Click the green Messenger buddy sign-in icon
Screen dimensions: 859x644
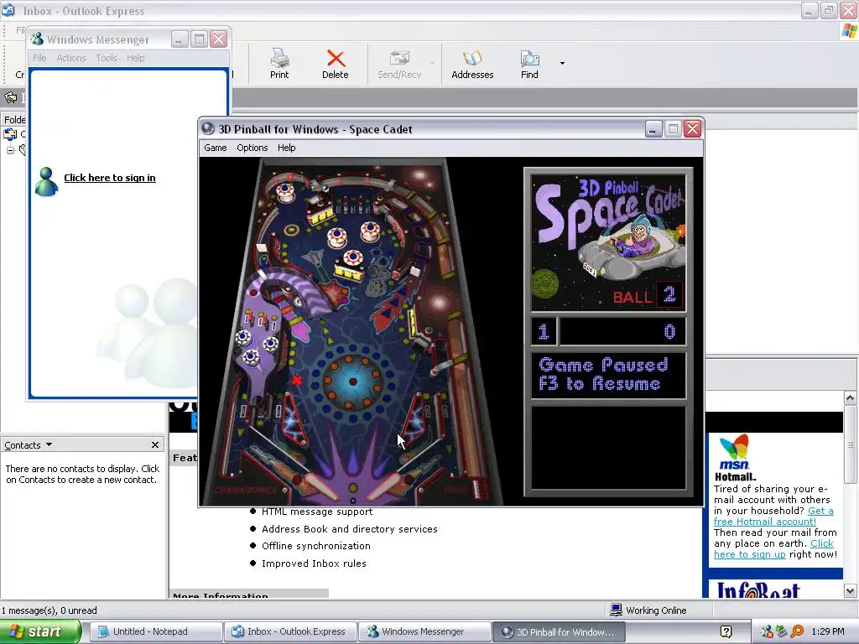[x=46, y=182]
